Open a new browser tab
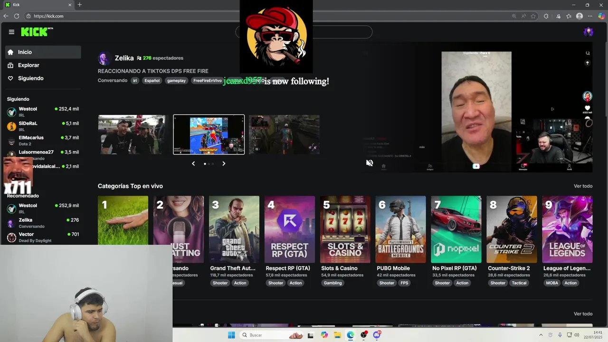This screenshot has width=608, height=342. (x=79, y=5)
